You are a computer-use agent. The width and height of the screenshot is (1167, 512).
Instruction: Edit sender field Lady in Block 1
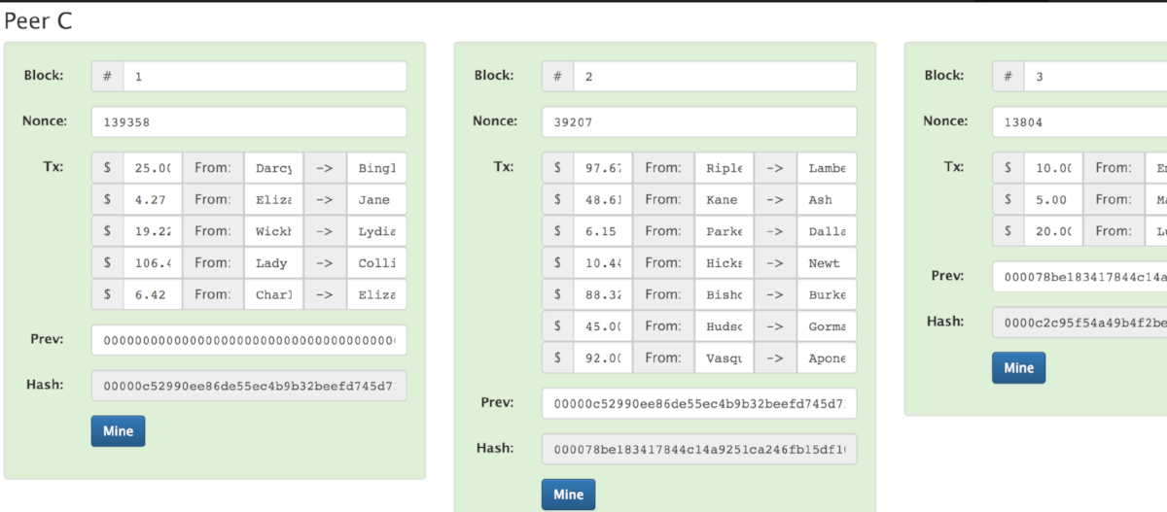pos(273,262)
